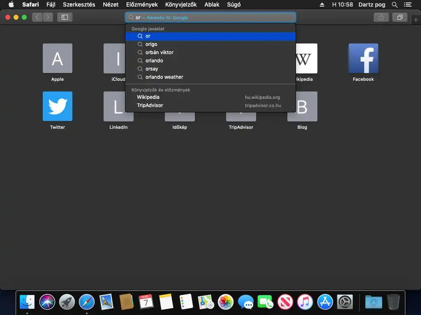This screenshot has height=315, width=421.
Task: Click the Safari forward navigation arrow
Action: 48,17
